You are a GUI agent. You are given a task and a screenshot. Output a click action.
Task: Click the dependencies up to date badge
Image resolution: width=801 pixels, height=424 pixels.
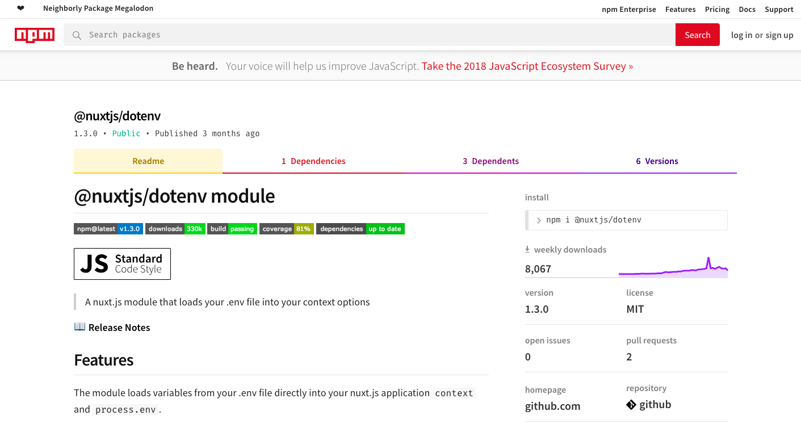(x=360, y=228)
